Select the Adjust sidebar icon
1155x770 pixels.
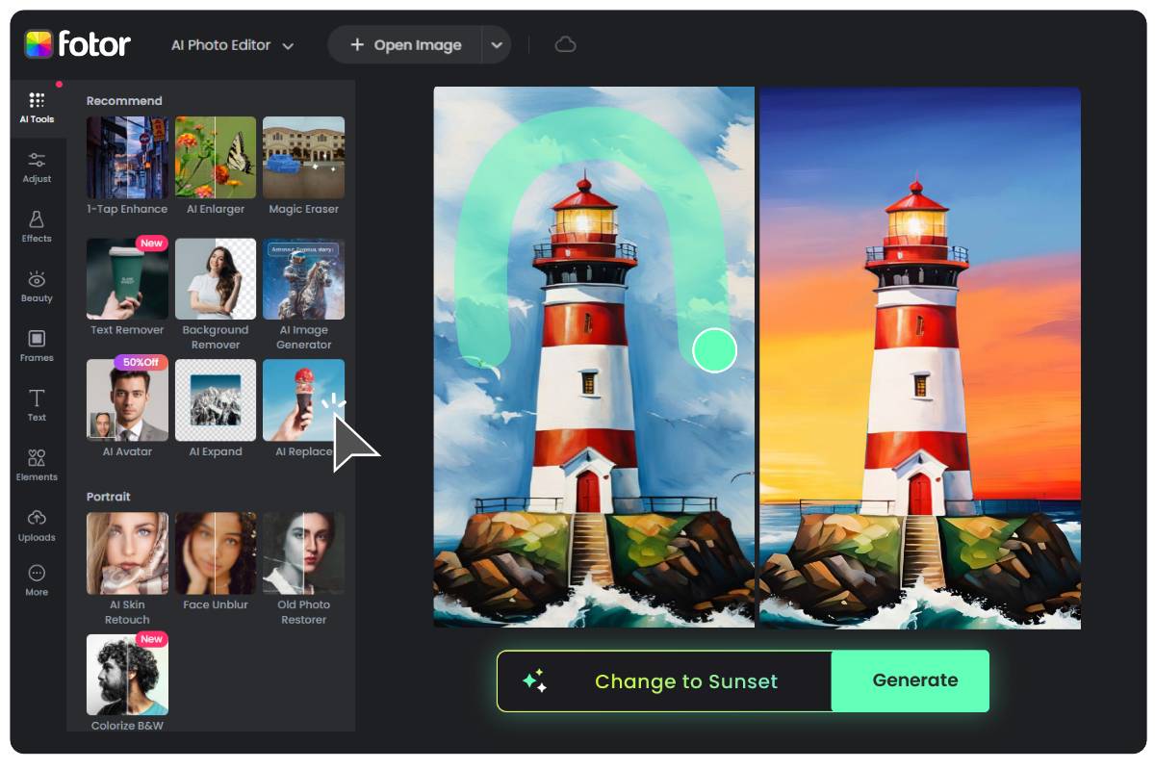37,166
